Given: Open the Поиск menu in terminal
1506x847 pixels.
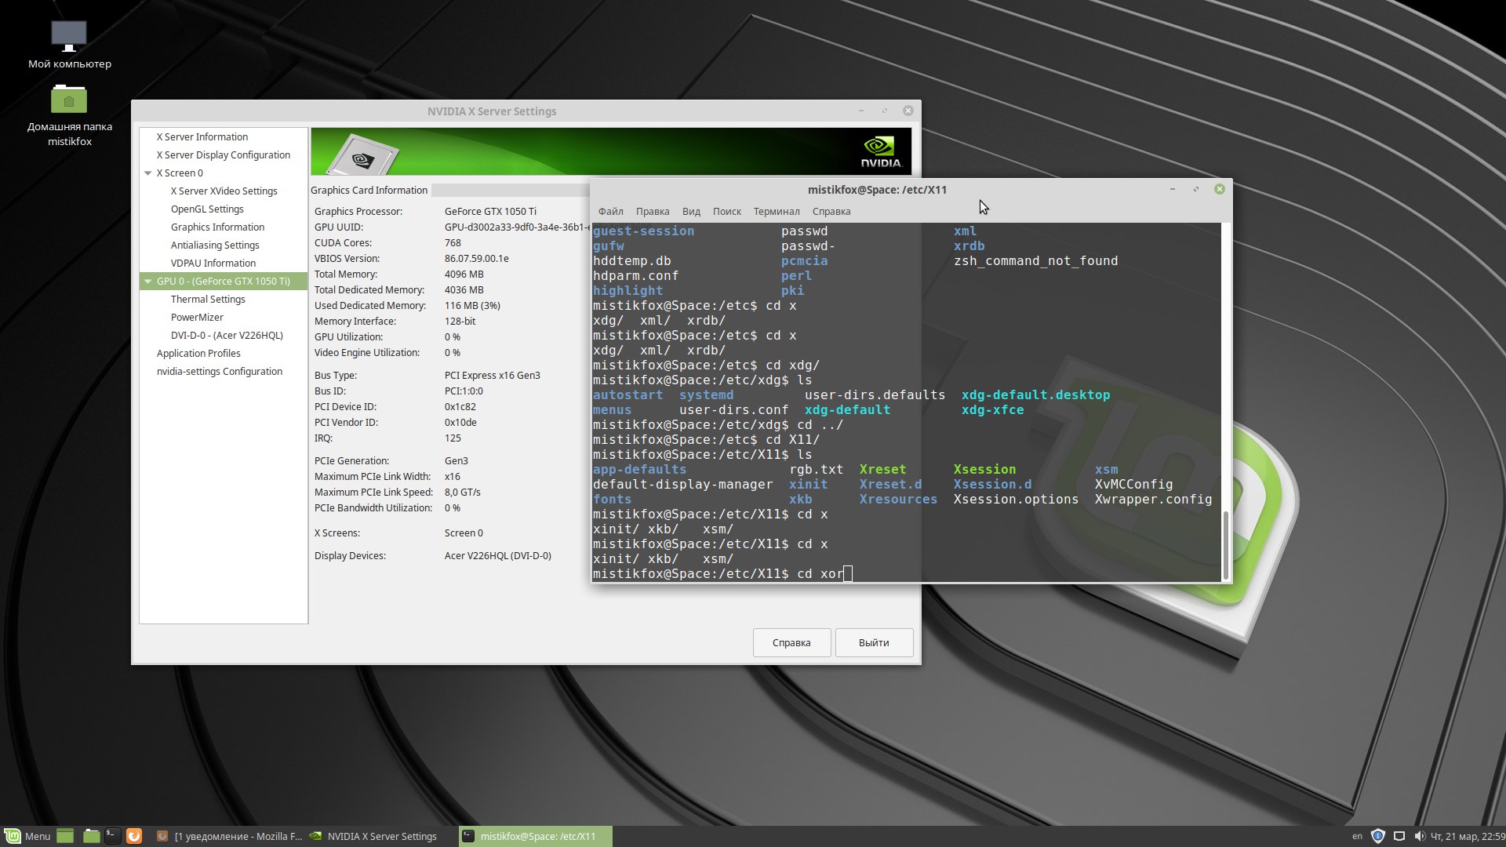Looking at the screenshot, I should [726, 211].
